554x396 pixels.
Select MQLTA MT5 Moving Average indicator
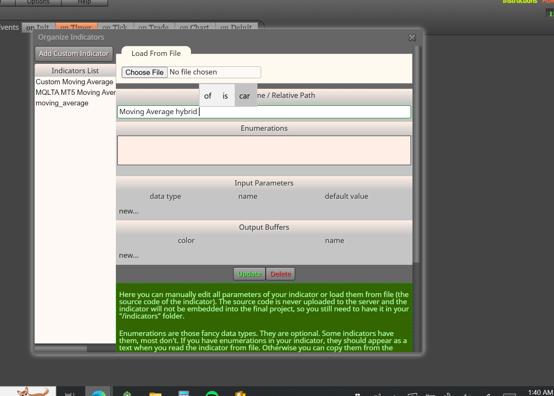(x=75, y=93)
